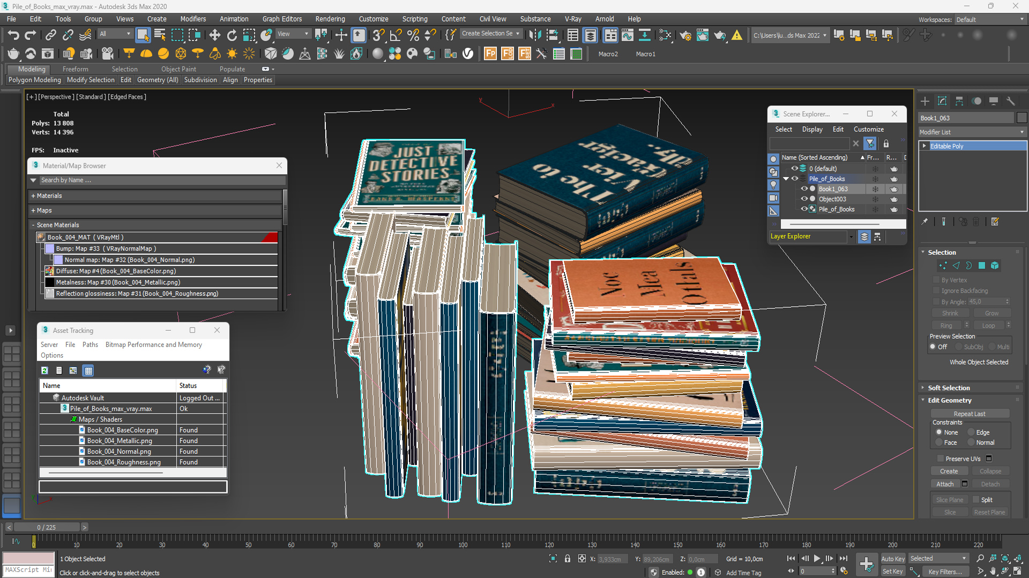The height and width of the screenshot is (578, 1029).
Task: Toggle the Angle Snap icon
Action: (x=396, y=35)
